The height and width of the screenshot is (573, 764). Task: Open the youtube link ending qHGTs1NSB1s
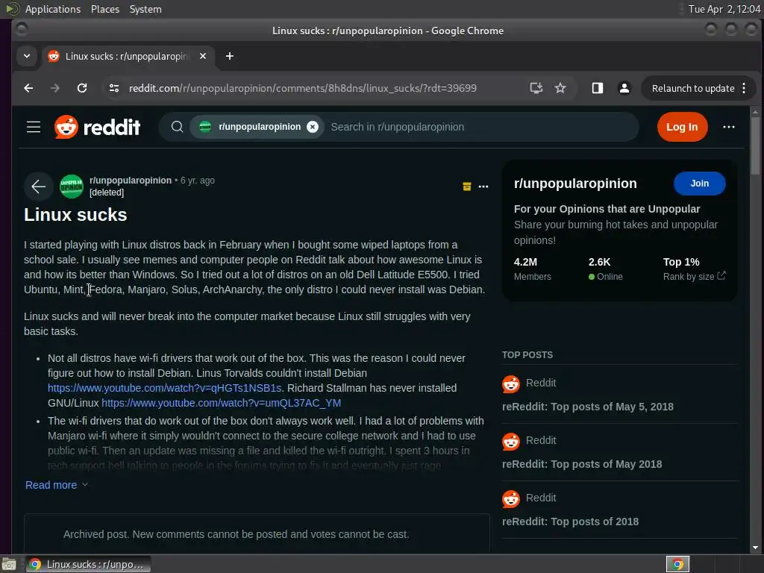pos(165,388)
